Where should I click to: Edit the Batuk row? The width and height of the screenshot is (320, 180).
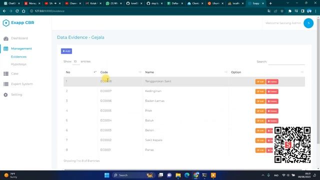point(260,121)
